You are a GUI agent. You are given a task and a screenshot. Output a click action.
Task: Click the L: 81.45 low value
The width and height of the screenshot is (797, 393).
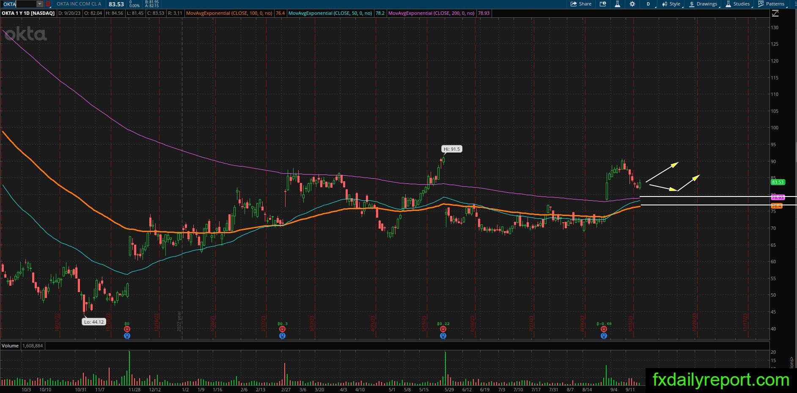tap(135, 13)
